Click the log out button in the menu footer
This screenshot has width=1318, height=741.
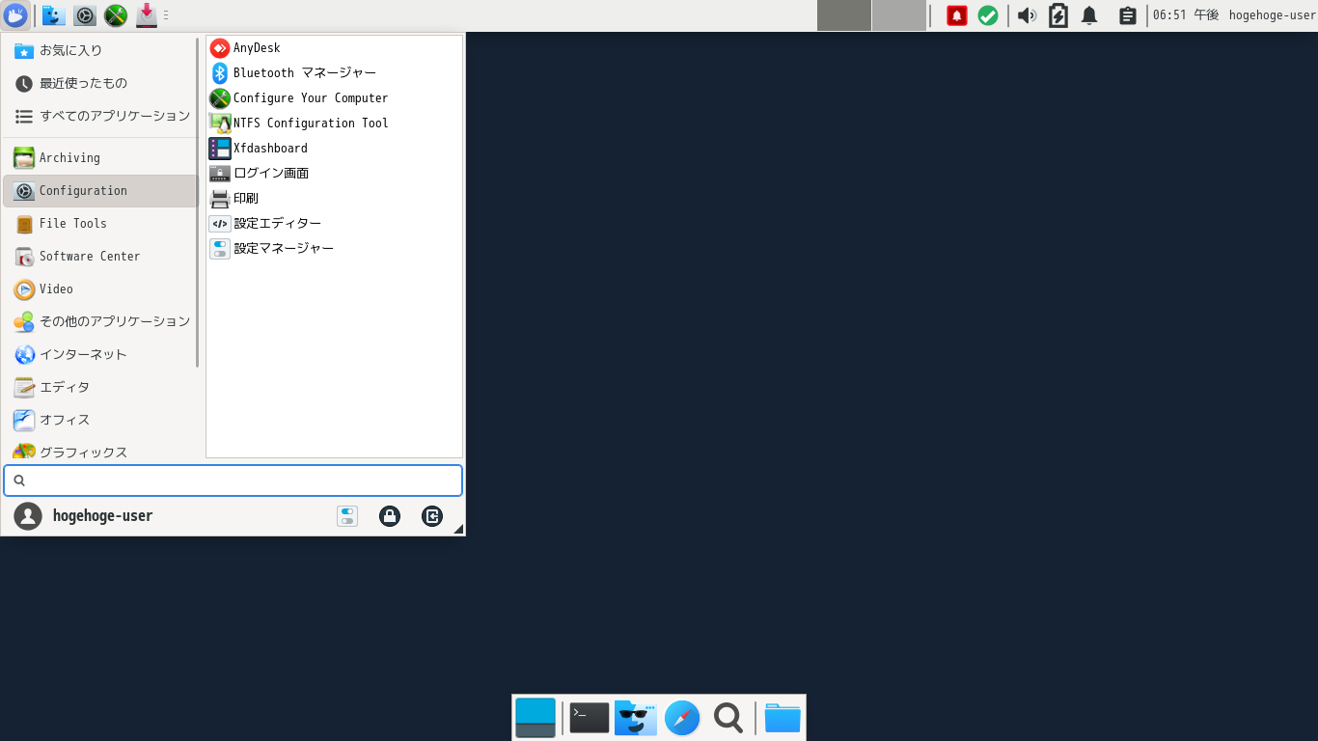point(432,516)
